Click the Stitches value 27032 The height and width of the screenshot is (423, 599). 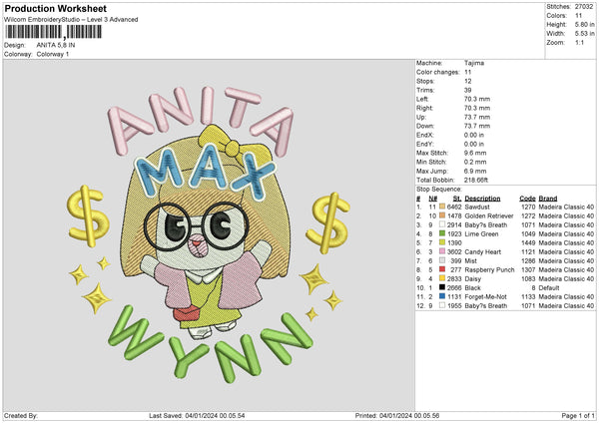(584, 7)
